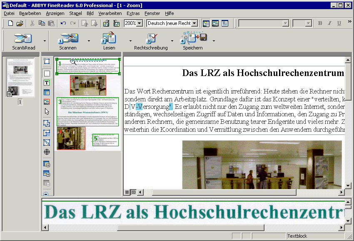This screenshot has width=354, height=241.
Task: Click the Speichern button
Action: [193, 41]
